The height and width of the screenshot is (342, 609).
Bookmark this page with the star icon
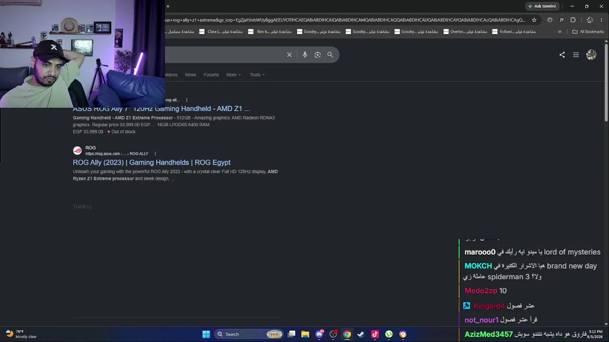click(x=534, y=20)
